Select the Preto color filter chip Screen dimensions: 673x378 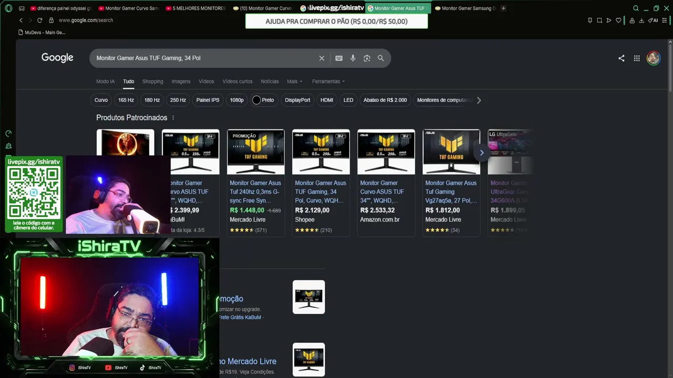click(x=263, y=100)
